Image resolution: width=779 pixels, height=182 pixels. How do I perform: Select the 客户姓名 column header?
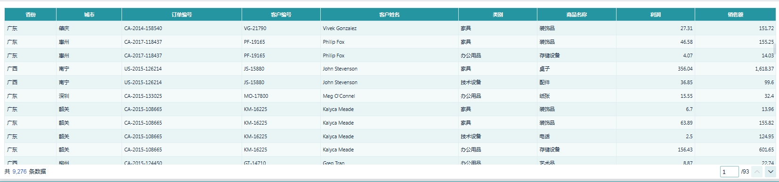pyautogui.click(x=389, y=15)
